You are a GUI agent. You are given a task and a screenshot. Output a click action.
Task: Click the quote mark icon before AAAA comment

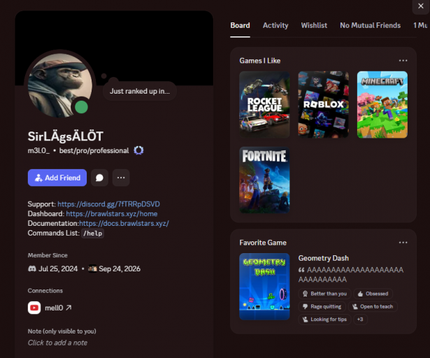point(301,270)
